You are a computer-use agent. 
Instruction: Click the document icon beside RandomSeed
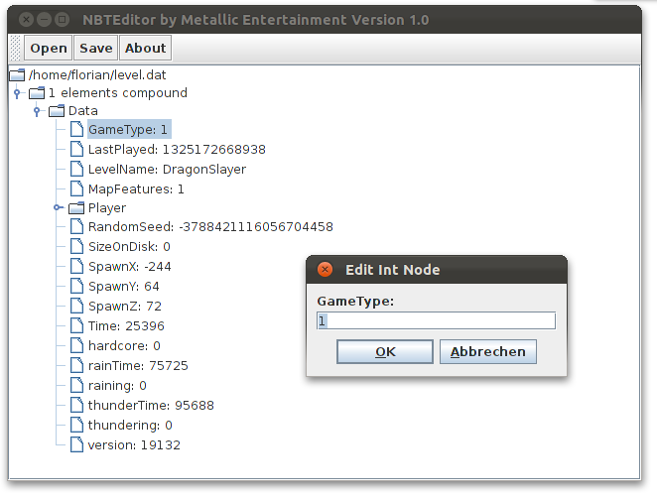76,226
